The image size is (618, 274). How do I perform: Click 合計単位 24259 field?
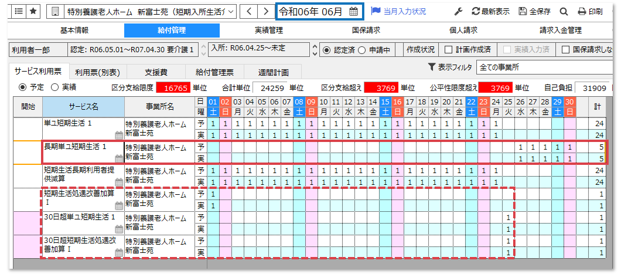pyautogui.click(x=270, y=87)
